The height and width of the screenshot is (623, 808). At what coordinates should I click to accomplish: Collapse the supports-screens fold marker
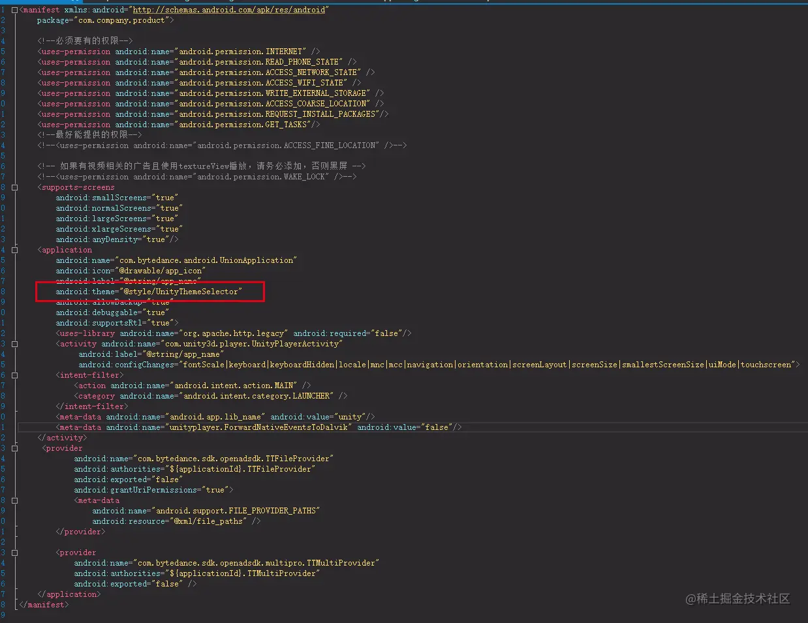point(14,187)
